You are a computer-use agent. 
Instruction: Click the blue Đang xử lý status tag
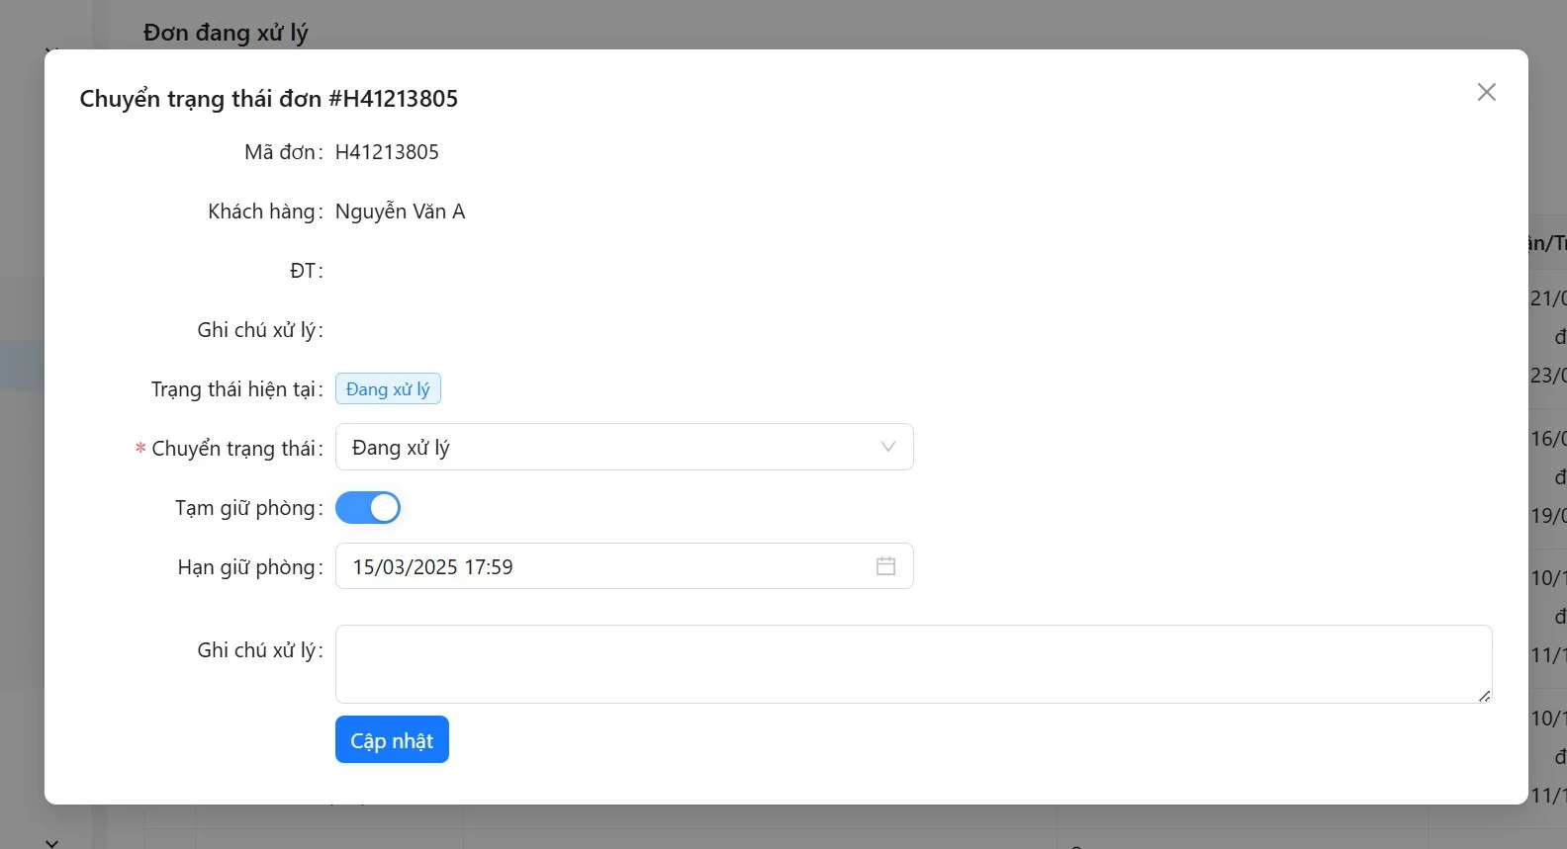388,389
